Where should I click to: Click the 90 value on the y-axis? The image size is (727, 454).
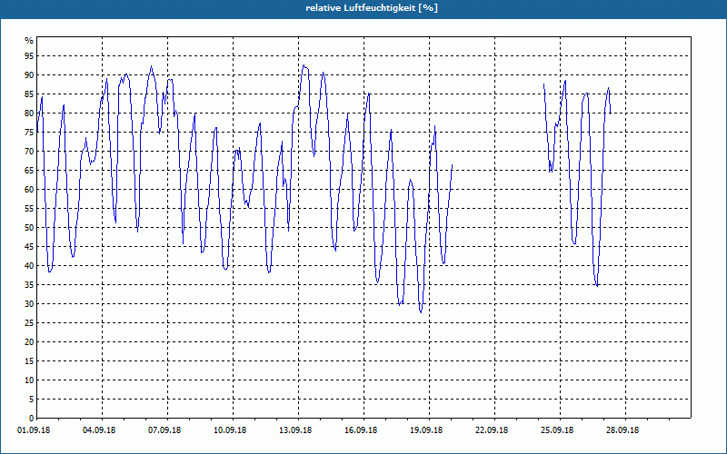[29, 75]
